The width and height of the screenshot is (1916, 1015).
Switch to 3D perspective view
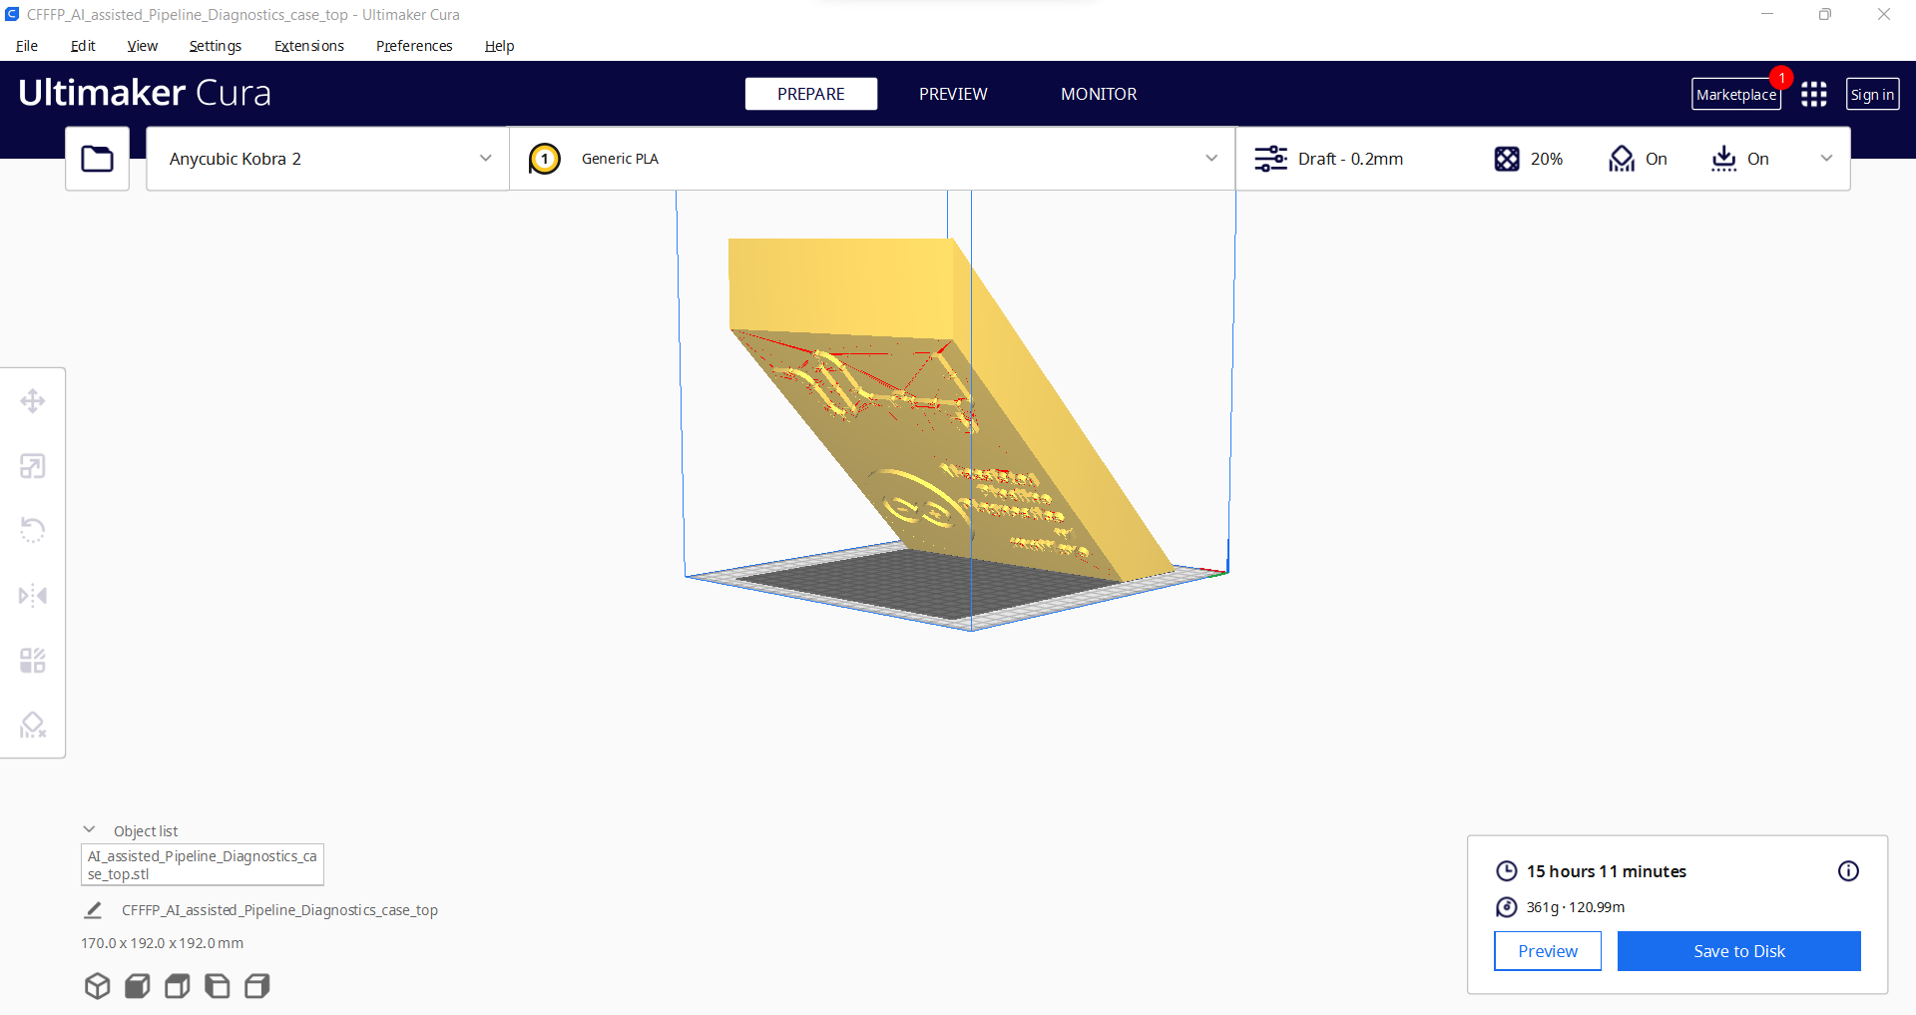97,986
